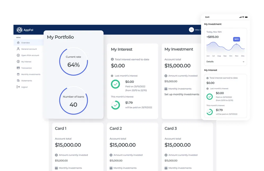The image size is (264, 171).
Task: Click the $15,000.00 total in Card 2
Action: tap(123, 145)
